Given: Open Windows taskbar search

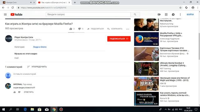Looking at the screenshot, I should point(11,109).
